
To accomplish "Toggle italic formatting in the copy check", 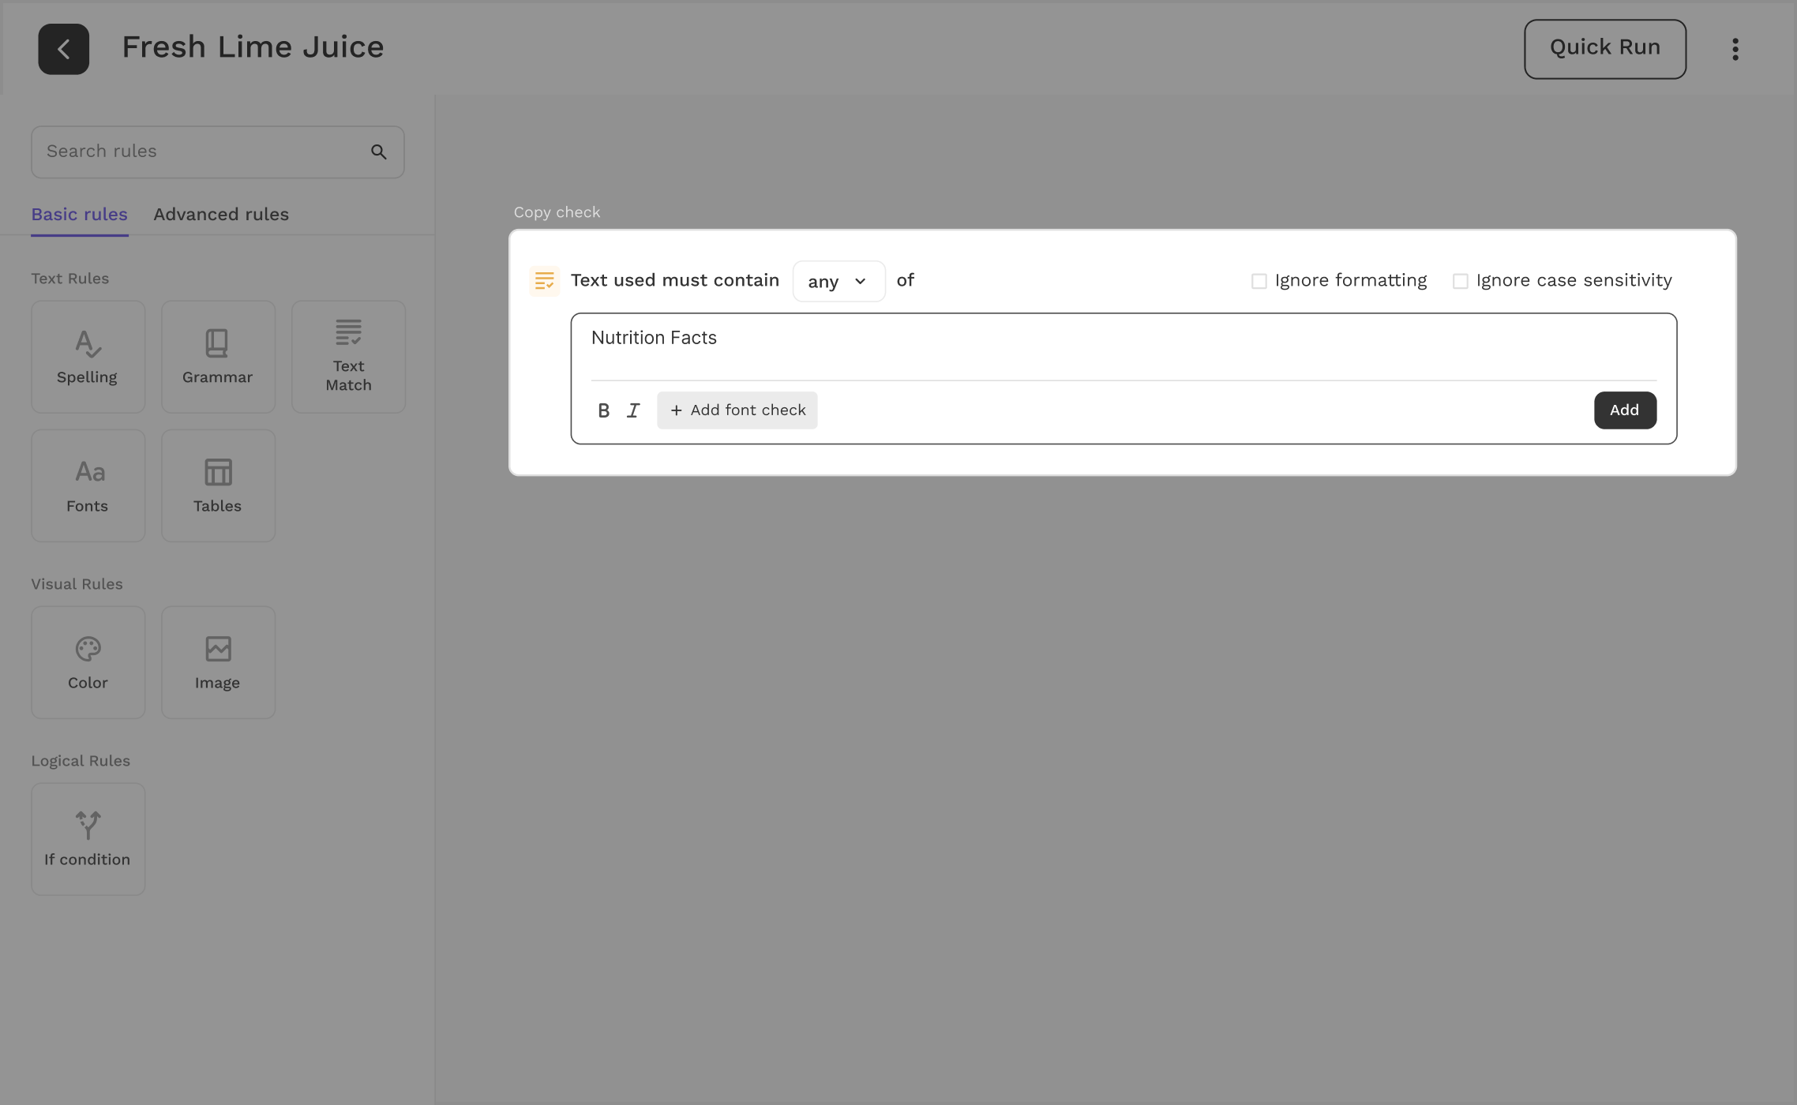I will [632, 410].
